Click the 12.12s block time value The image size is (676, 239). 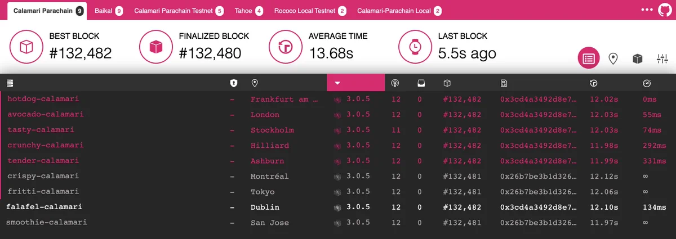click(604, 176)
